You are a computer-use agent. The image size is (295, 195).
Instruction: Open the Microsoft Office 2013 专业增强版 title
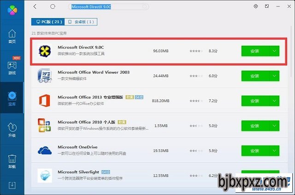[90, 97]
